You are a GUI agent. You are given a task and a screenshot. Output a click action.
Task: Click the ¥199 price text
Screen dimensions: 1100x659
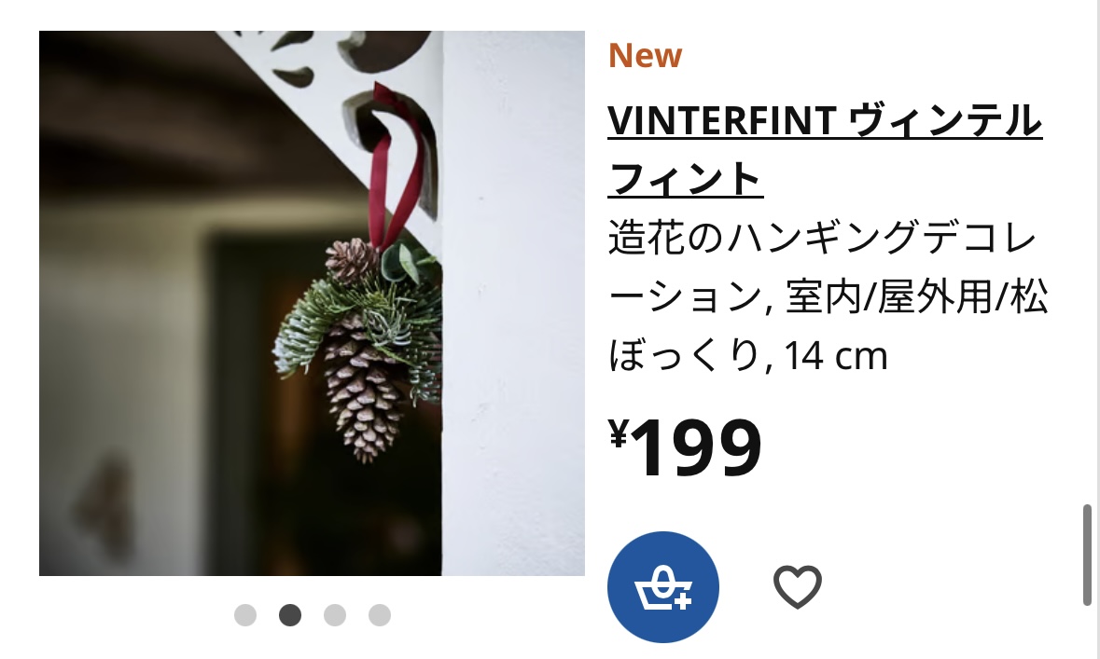[x=685, y=446]
